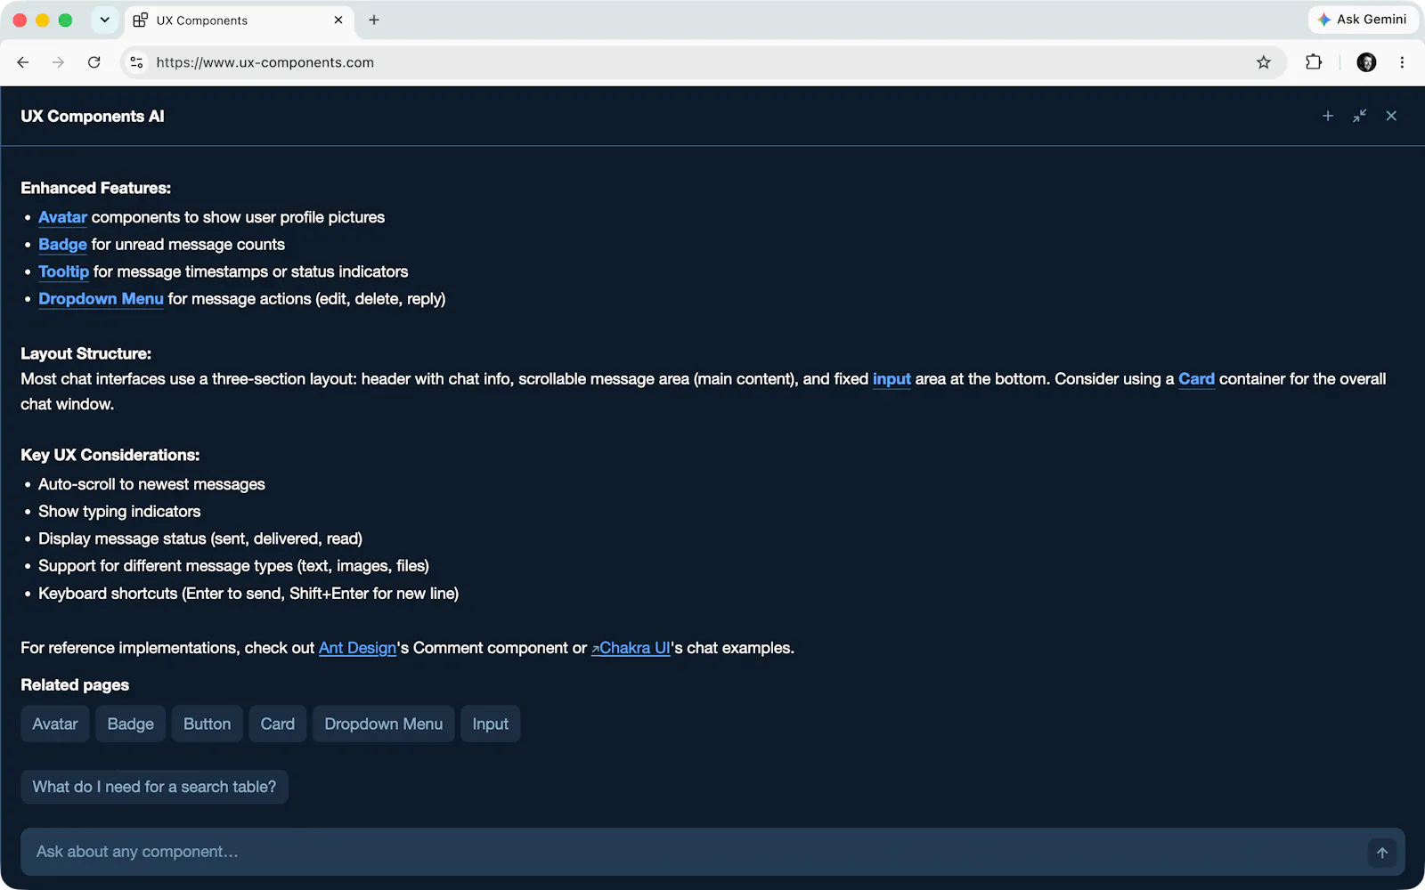
Task: Click the Auto-scroll to newest messages bullet
Action: [x=151, y=484]
